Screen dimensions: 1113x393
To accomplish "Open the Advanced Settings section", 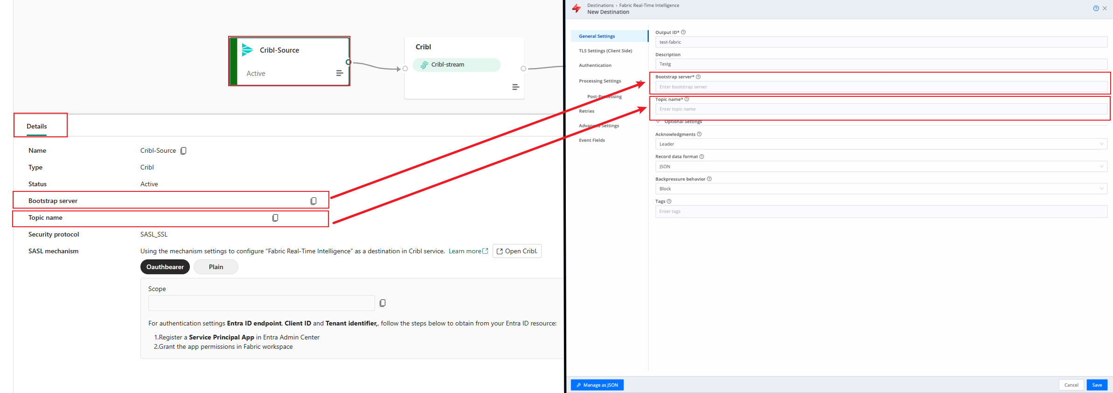I will coord(599,126).
